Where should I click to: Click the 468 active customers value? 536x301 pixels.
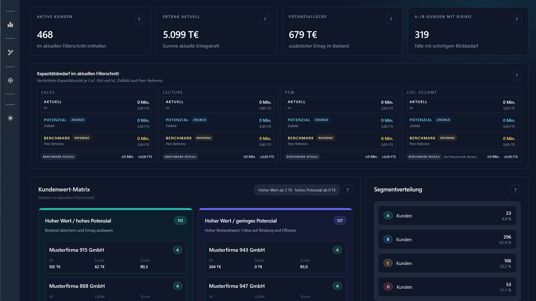(45, 35)
